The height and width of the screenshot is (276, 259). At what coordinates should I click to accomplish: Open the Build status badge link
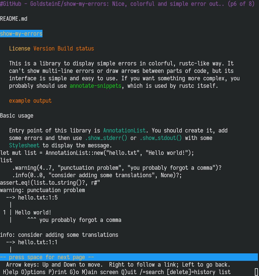tap(76, 48)
